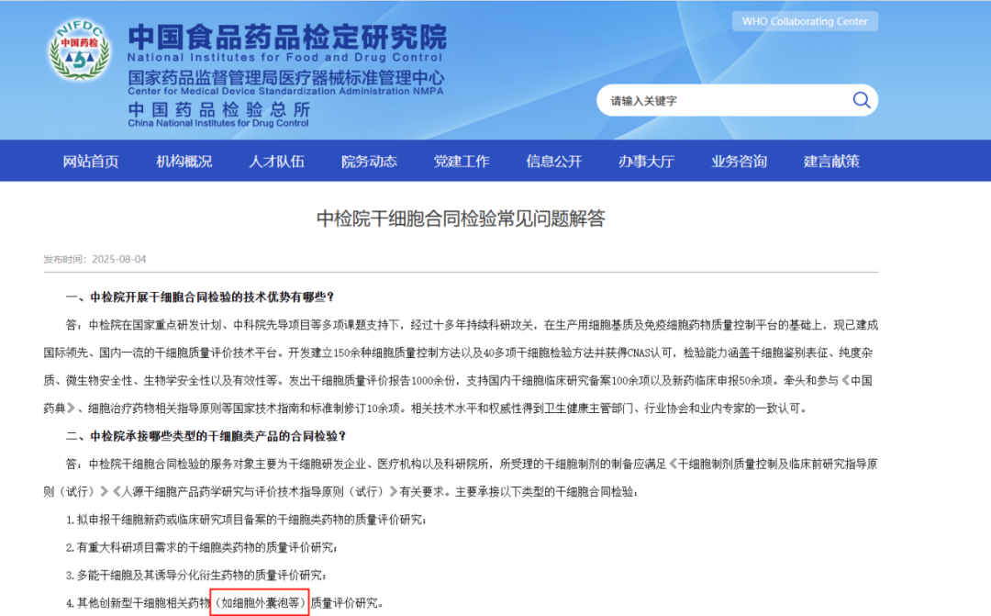Open the 业务咨询 navigation item
Image resolution: width=991 pixels, height=616 pixels.
[739, 162]
